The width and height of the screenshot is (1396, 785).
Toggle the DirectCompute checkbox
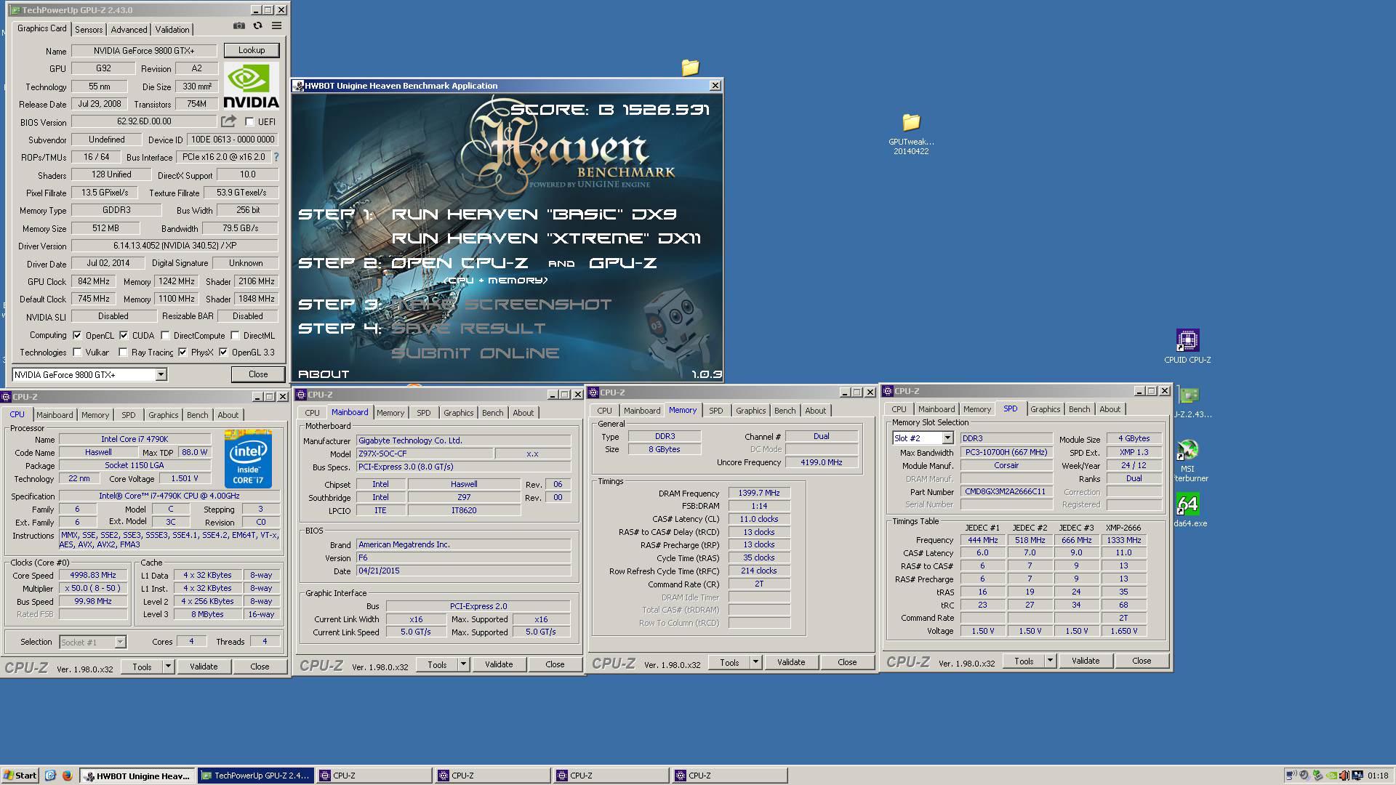click(x=165, y=335)
